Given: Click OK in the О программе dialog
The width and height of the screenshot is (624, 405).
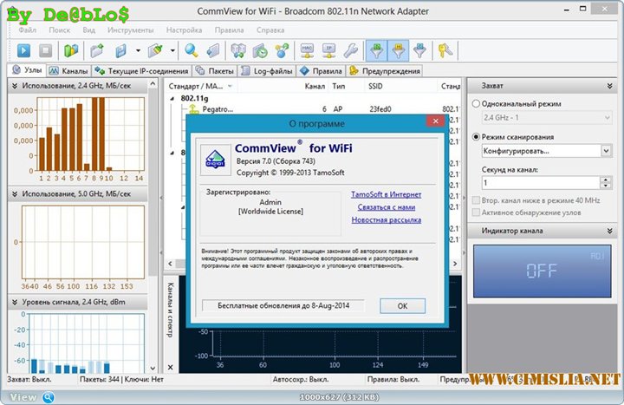Looking at the screenshot, I should pos(402,306).
